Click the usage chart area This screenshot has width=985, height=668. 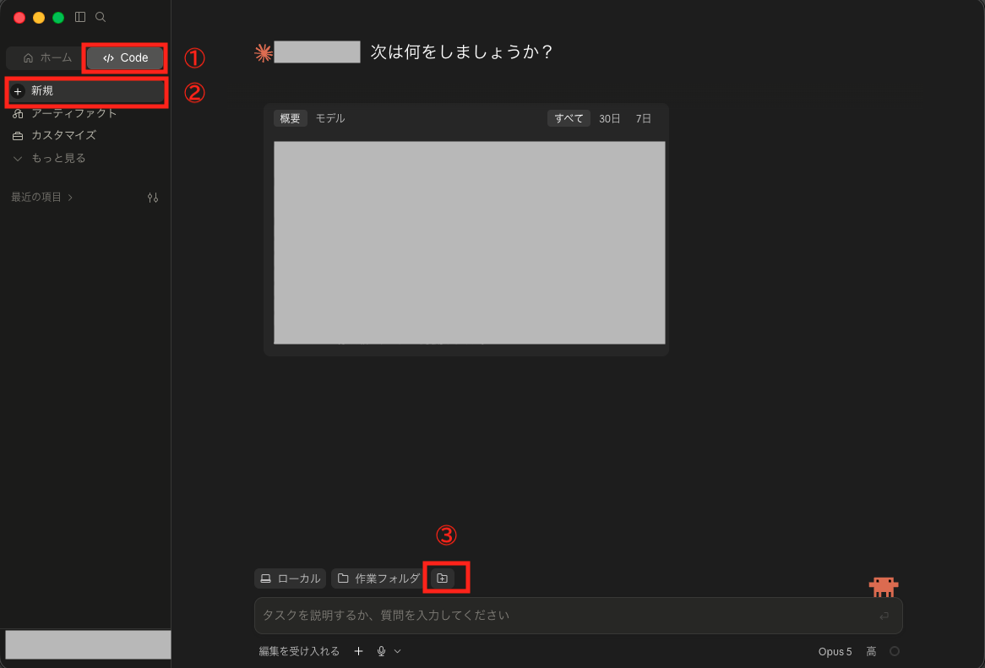click(x=469, y=243)
